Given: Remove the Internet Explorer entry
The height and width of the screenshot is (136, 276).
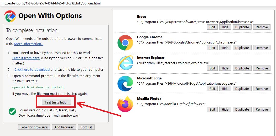Looking at the screenshot, I should [262, 68].
